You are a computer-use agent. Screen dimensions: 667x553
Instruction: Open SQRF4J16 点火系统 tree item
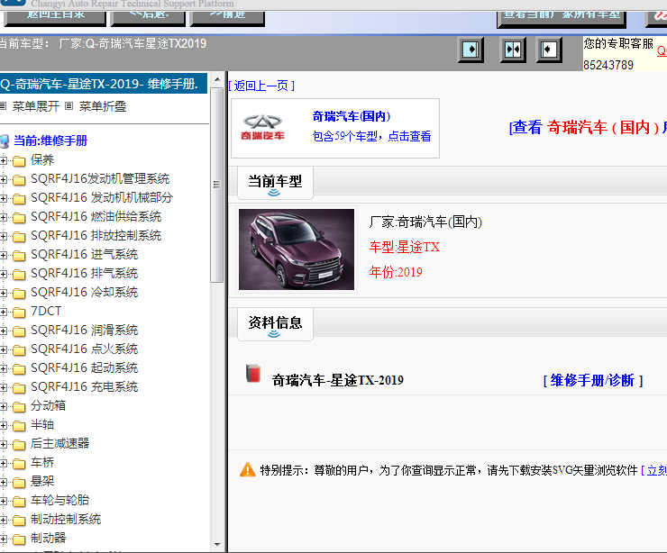[x=84, y=349]
